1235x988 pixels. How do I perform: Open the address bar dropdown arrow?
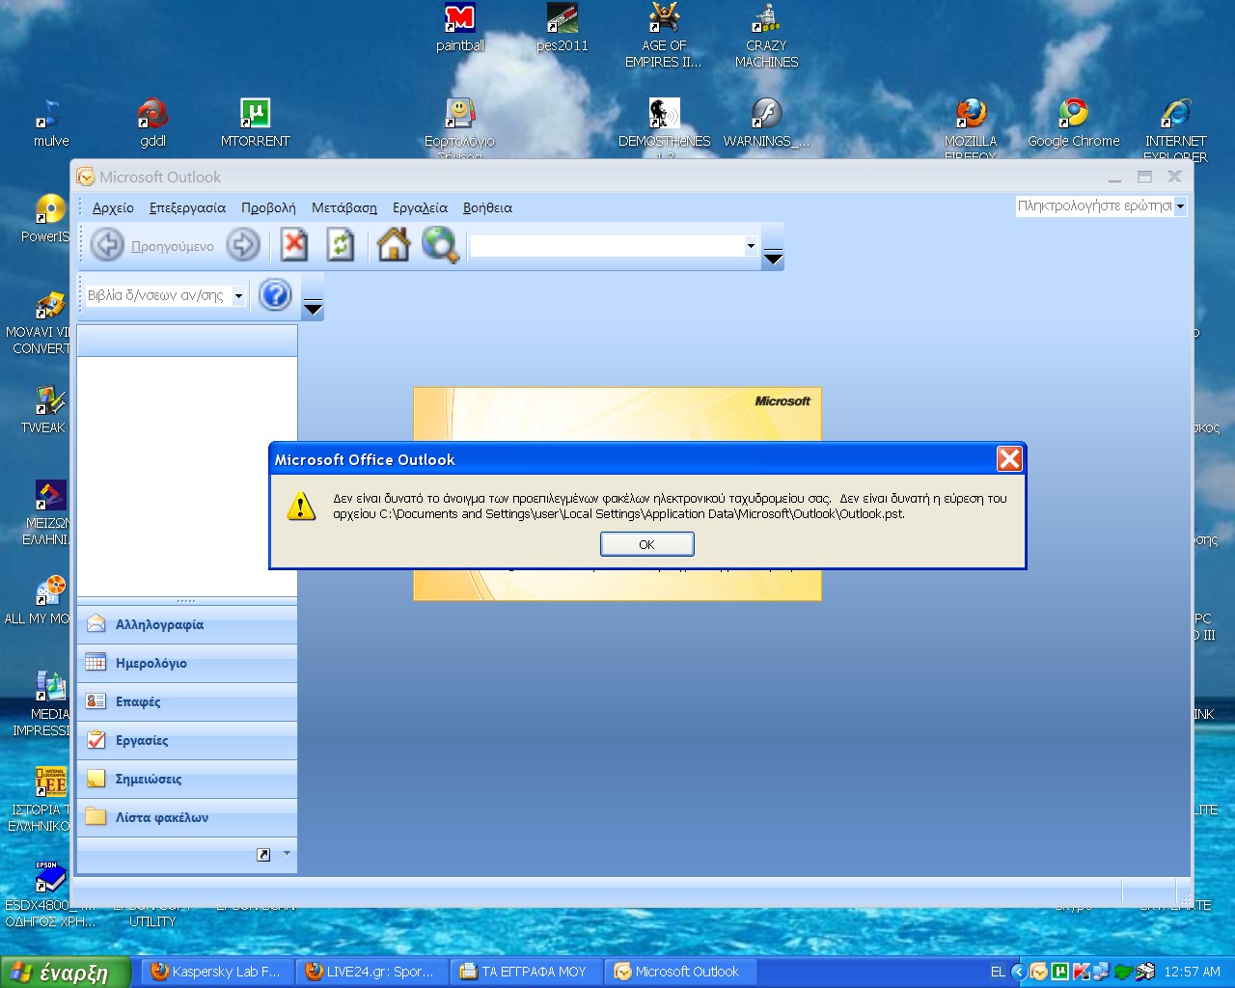(751, 246)
